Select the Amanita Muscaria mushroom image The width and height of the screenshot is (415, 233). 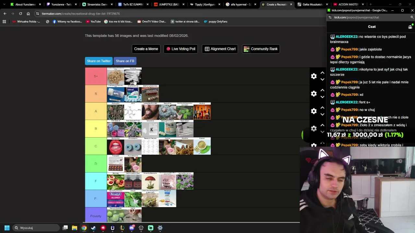coord(150,181)
